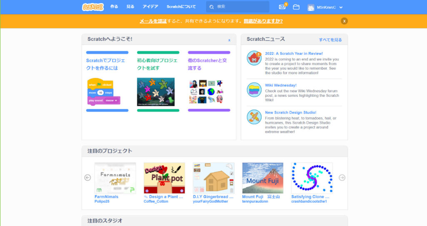The image size is (427, 226).
Task: Open New Scratch Design Studio! headline
Action: click(x=290, y=113)
